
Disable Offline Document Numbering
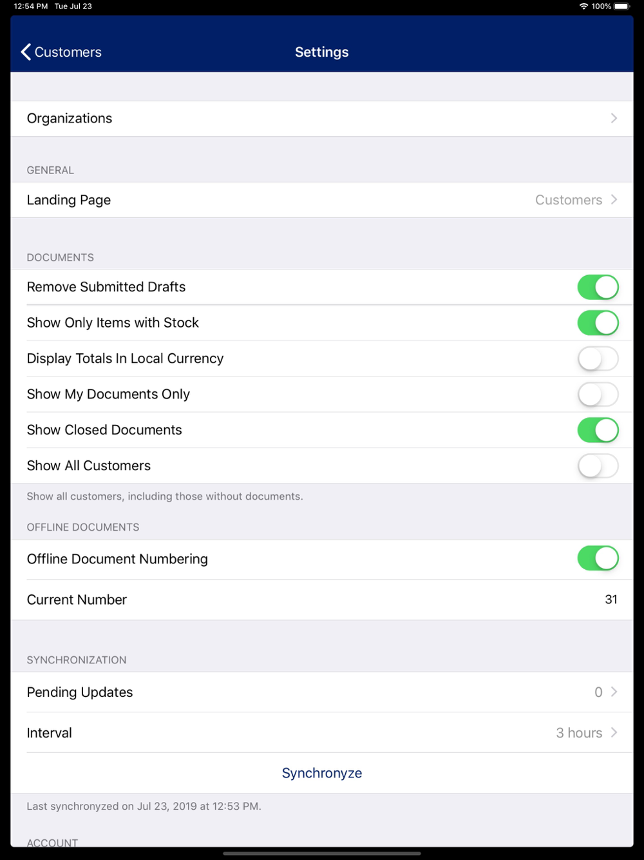(x=598, y=558)
